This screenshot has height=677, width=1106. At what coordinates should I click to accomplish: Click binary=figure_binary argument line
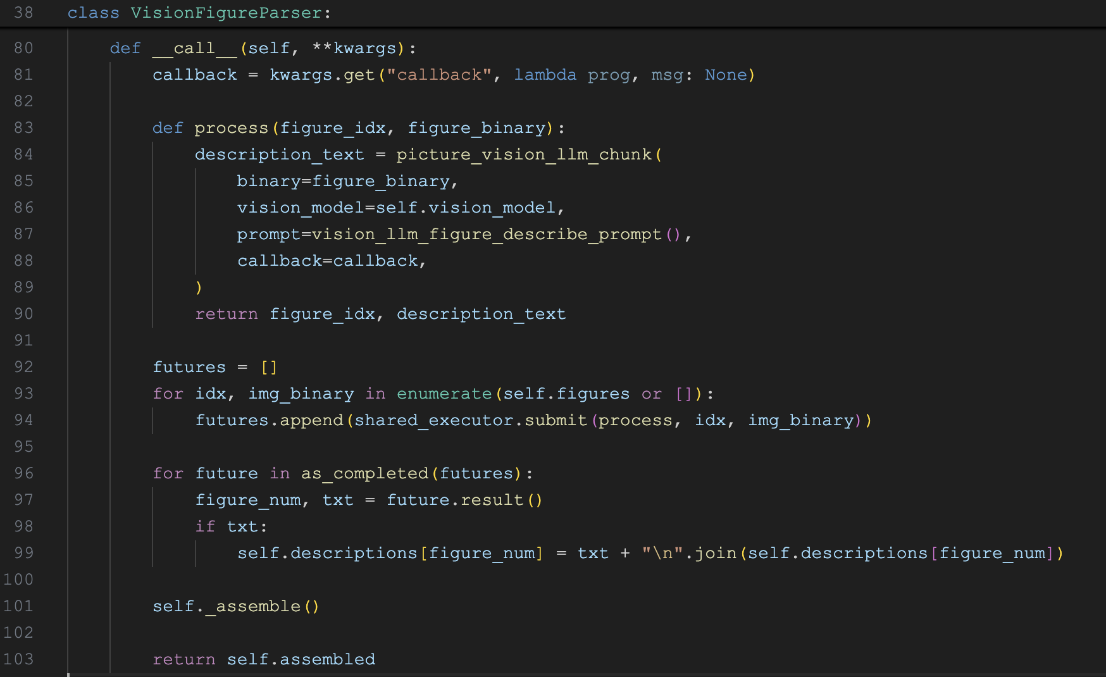click(347, 181)
